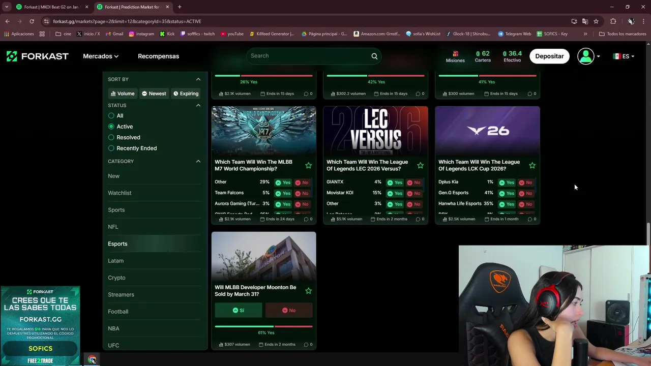Image resolution: width=651 pixels, height=366 pixels.
Task: Collapse the Category section
Action: [x=198, y=161]
